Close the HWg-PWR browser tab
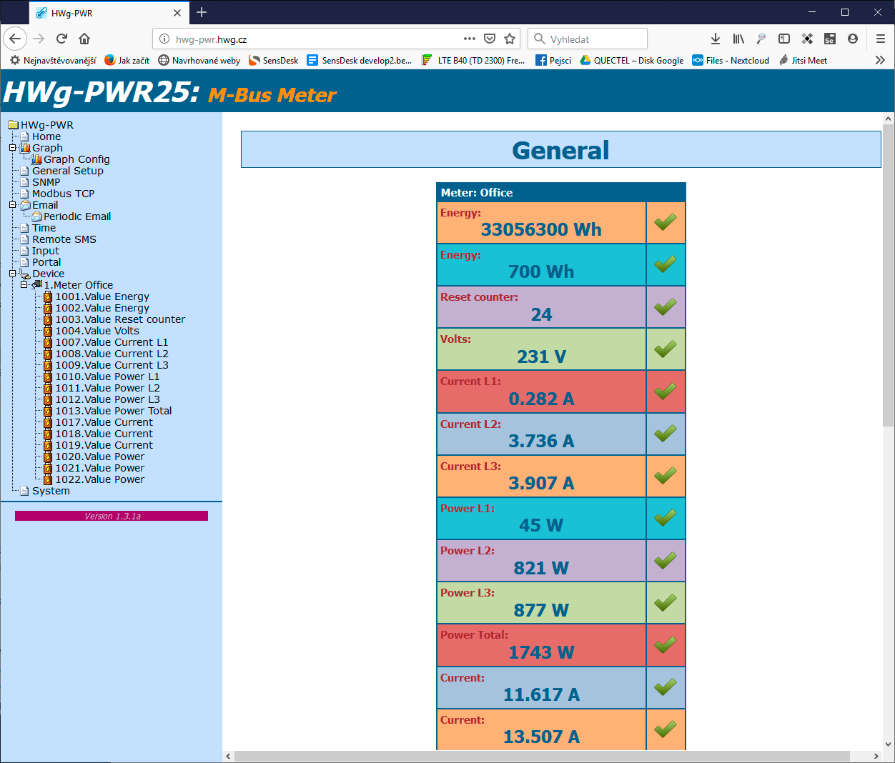 point(177,13)
